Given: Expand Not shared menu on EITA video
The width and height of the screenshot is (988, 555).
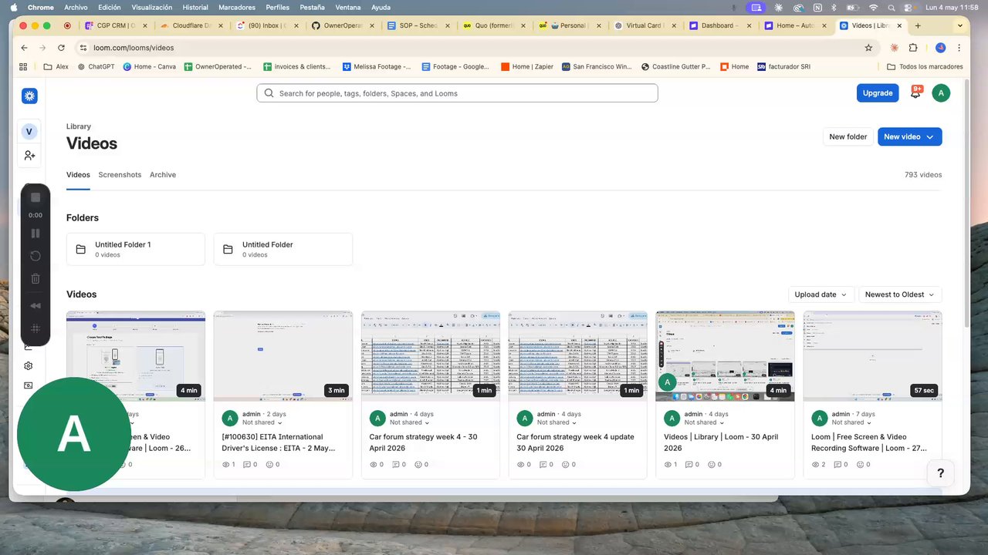Looking at the screenshot, I should point(262,422).
